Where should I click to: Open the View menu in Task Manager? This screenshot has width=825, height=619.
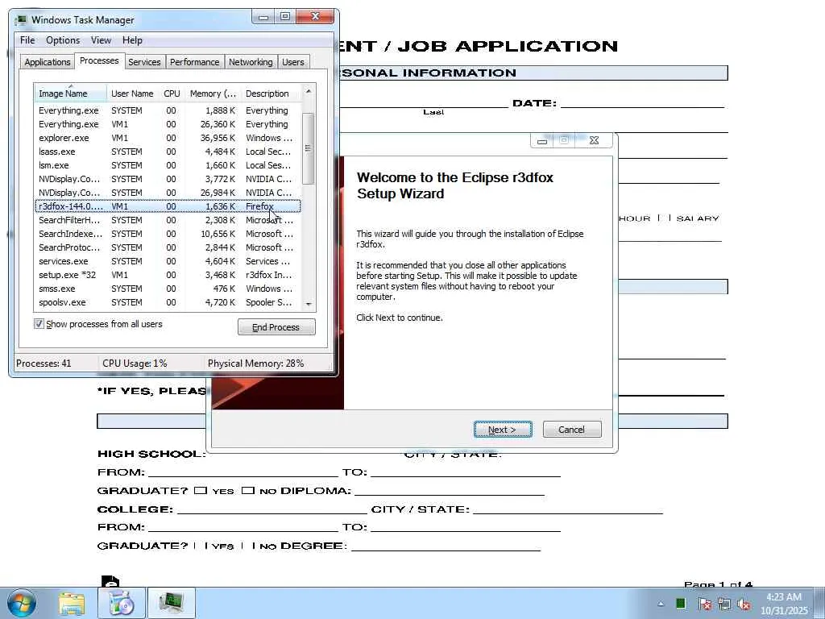pyautogui.click(x=101, y=40)
